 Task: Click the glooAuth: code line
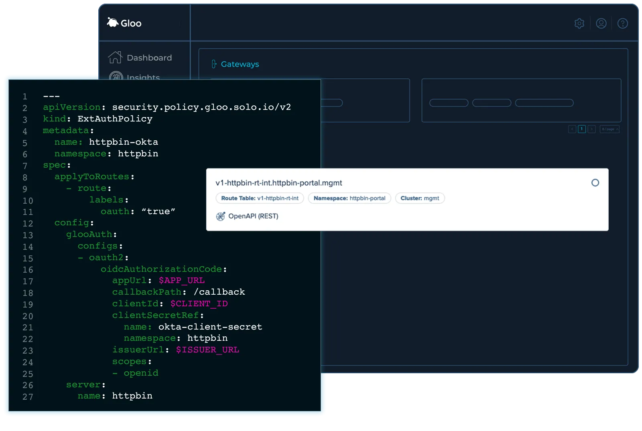91,234
